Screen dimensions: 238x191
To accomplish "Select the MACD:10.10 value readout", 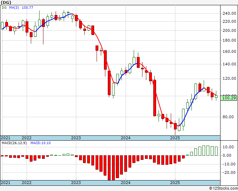I will coord(41,143).
